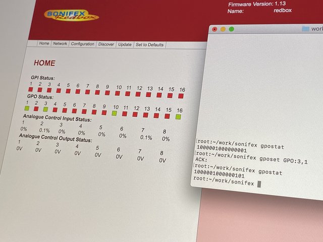323x242 pixels.
Task: Click analogue input 5 value 0%
Action: click(x=101, y=135)
